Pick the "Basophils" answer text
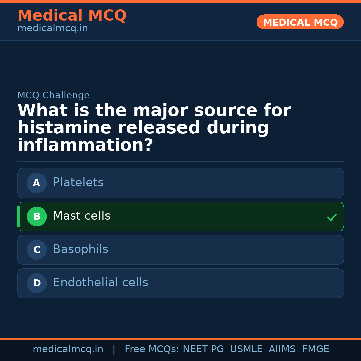This screenshot has height=361, width=361. pyautogui.click(x=81, y=249)
